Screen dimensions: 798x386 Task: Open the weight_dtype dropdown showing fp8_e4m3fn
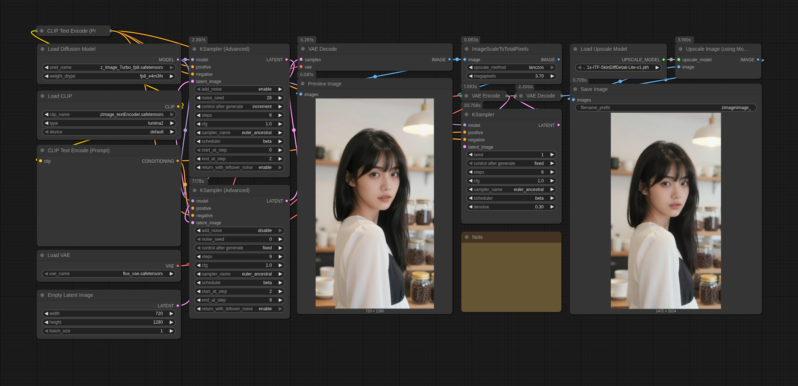tap(109, 76)
